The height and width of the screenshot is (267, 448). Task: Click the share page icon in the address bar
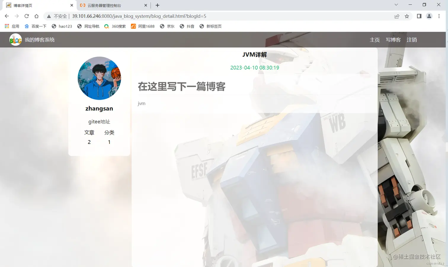(397, 16)
